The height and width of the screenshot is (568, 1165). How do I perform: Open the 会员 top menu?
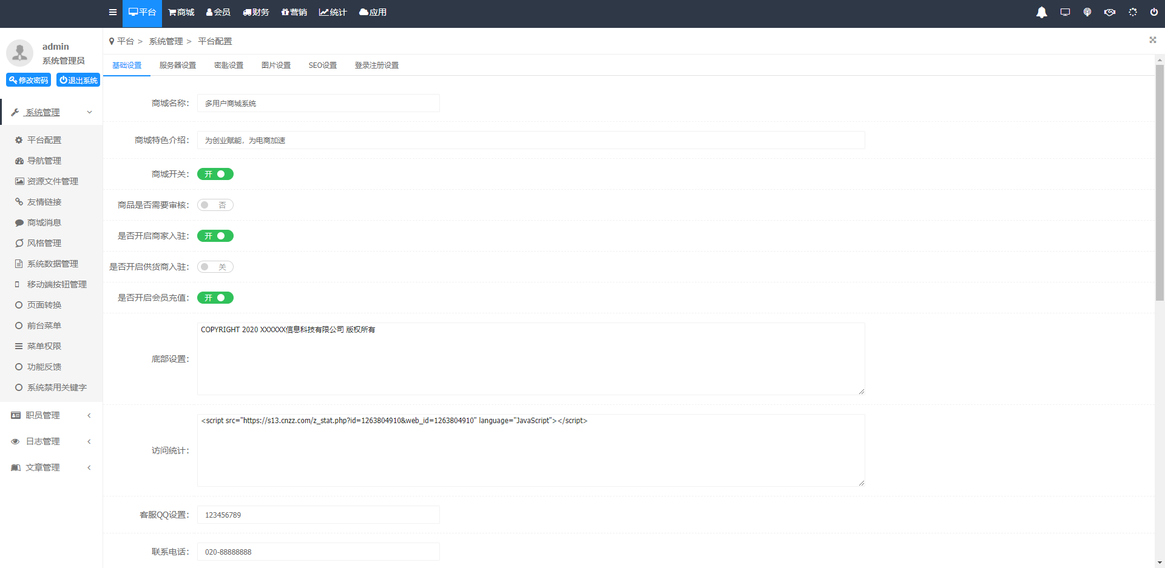coord(218,13)
